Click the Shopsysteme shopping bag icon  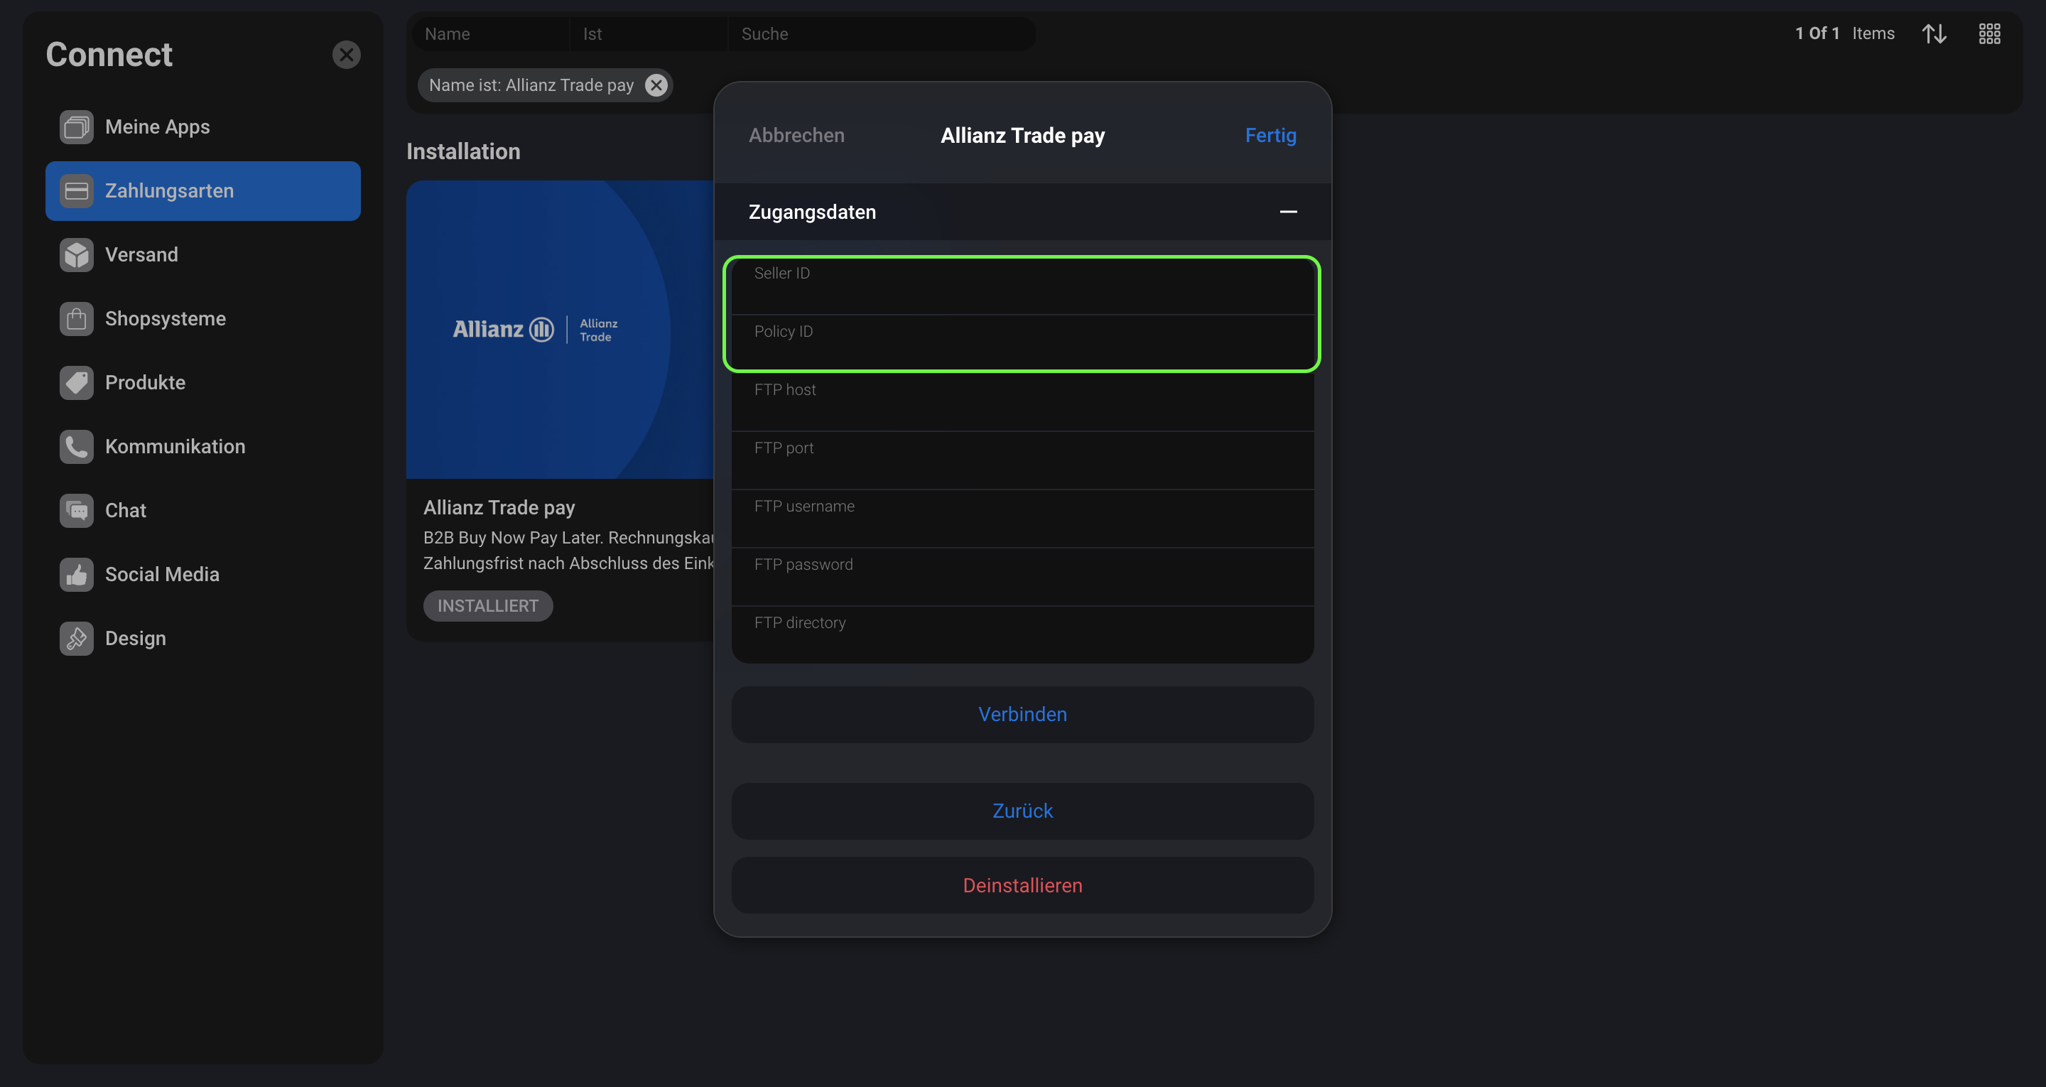point(76,320)
